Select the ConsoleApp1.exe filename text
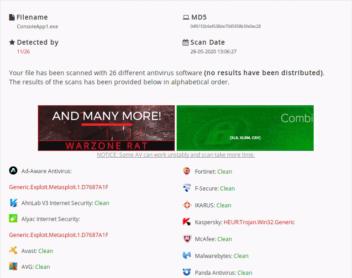The height and width of the screenshot is (278, 352). pos(37,26)
